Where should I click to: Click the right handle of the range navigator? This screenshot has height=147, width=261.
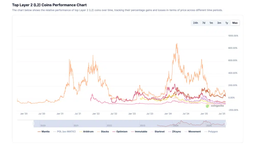(226, 124)
